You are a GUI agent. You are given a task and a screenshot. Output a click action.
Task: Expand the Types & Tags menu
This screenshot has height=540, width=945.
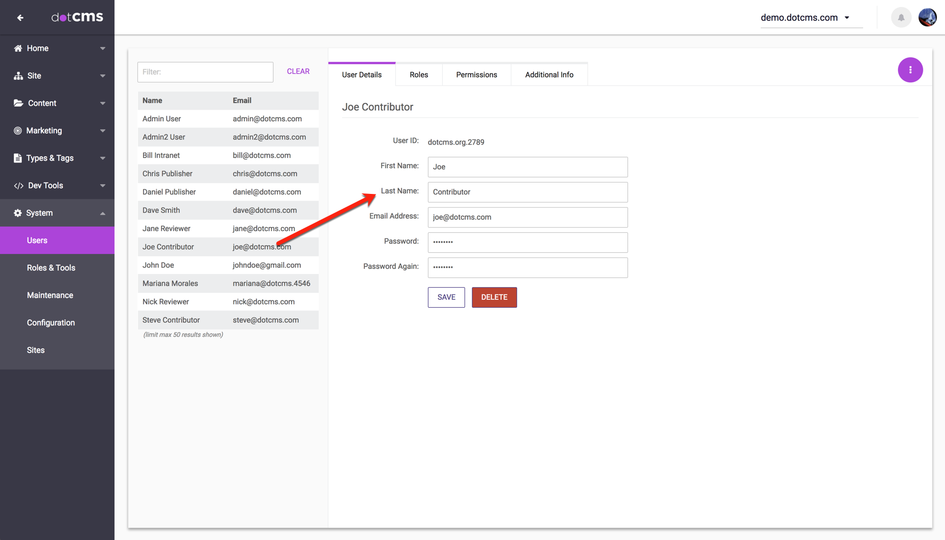(x=102, y=158)
